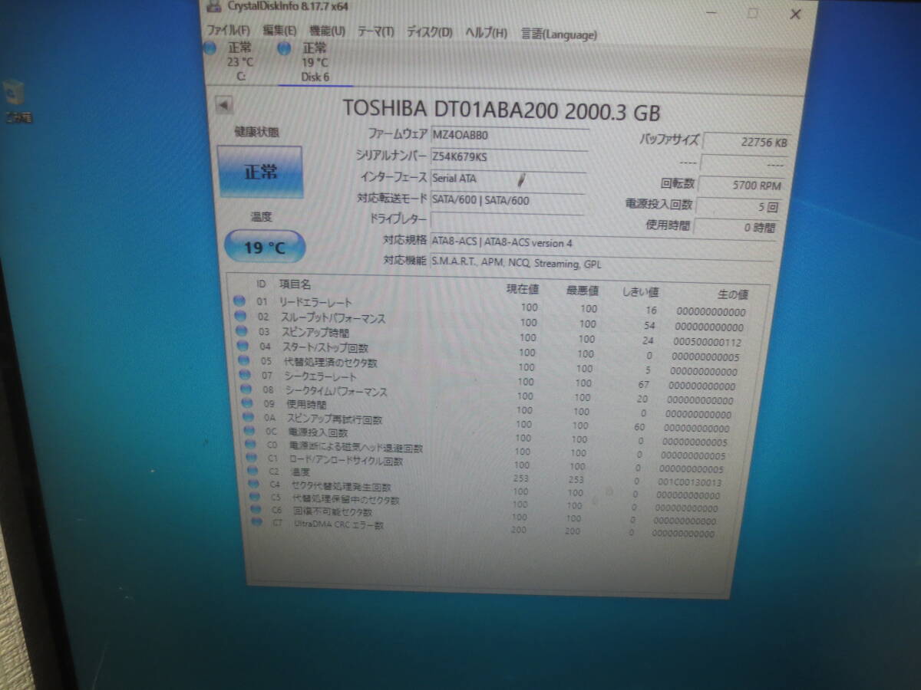Click the threshold value 54
Viewport: 921px width, 690px height.
[x=651, y=326]
